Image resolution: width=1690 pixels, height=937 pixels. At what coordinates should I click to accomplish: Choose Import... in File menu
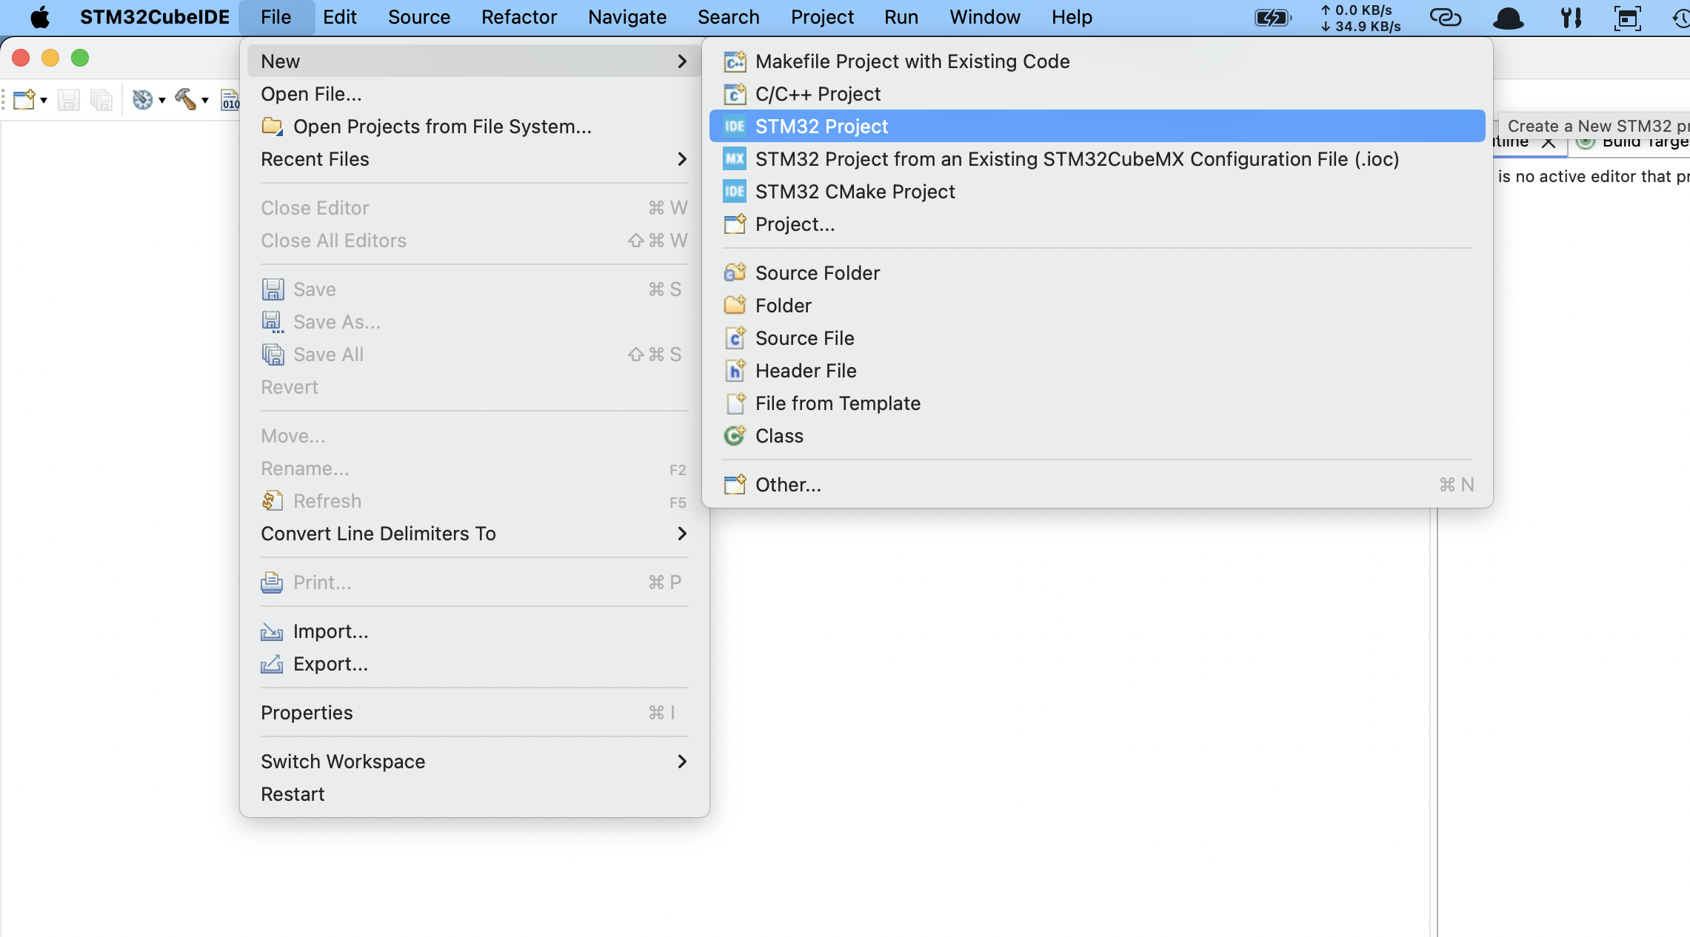330,631
